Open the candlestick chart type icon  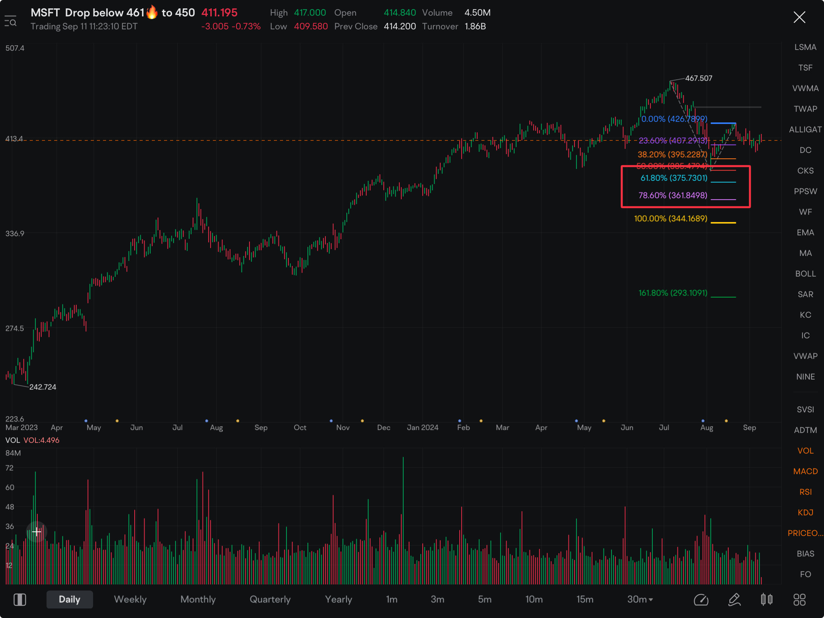click(767, 599)
